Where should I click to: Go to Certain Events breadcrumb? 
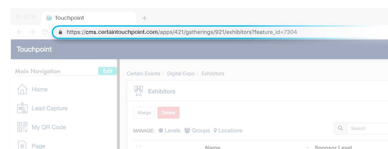coord(143,73)
